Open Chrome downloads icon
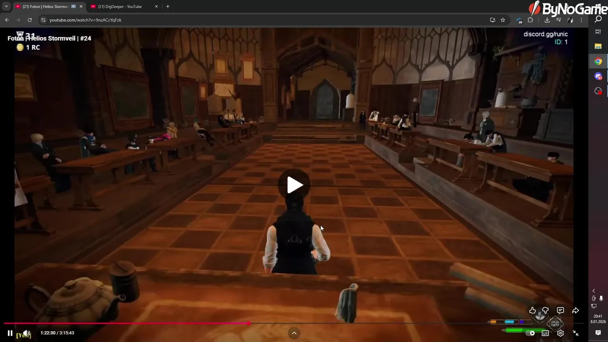This screenshot has height=342, width=608. click(547, 20)
